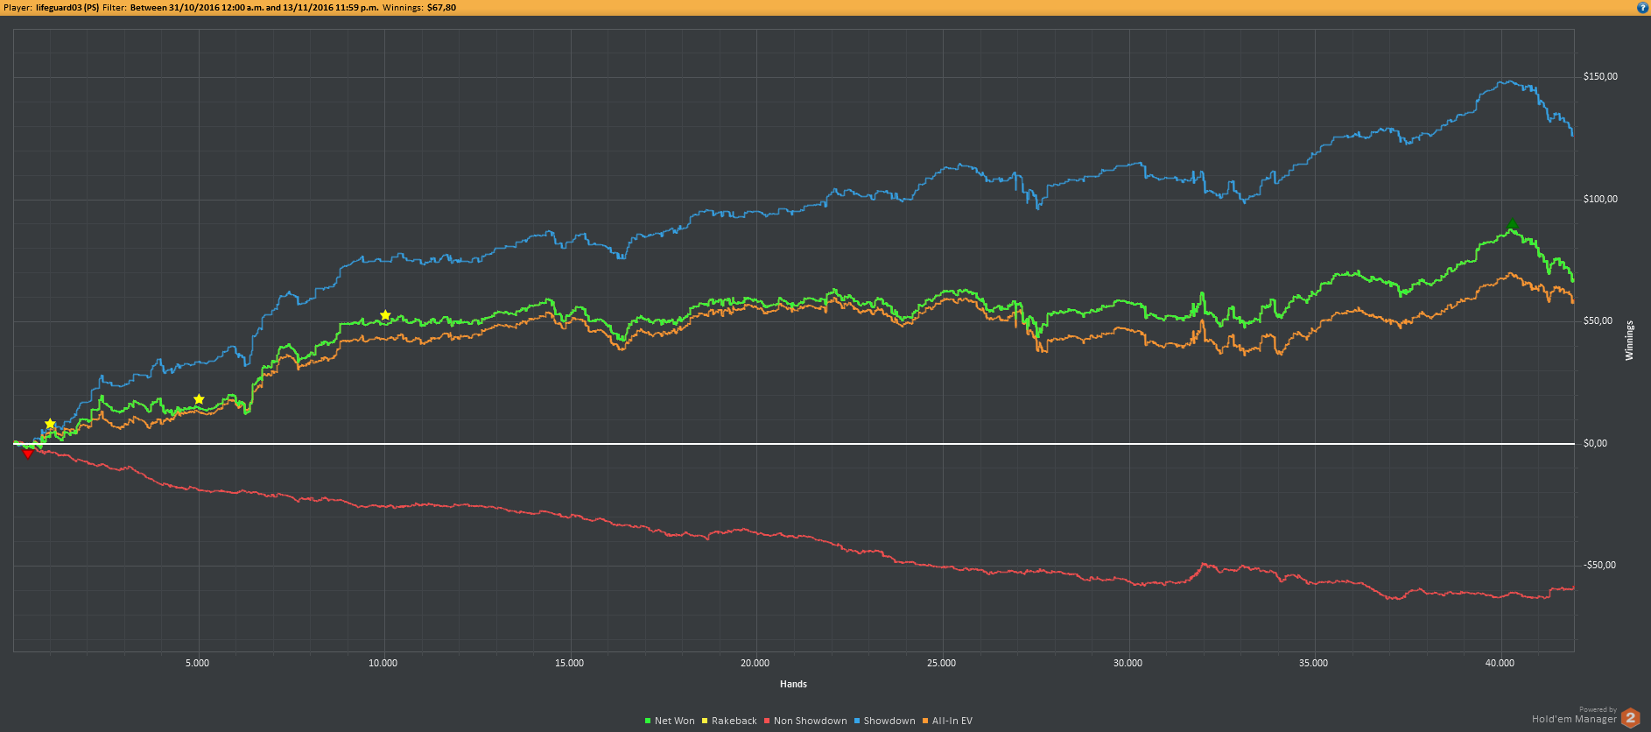Click the "$0,00" y-axis label
1651x732 pixels.
click(1595, 444)
